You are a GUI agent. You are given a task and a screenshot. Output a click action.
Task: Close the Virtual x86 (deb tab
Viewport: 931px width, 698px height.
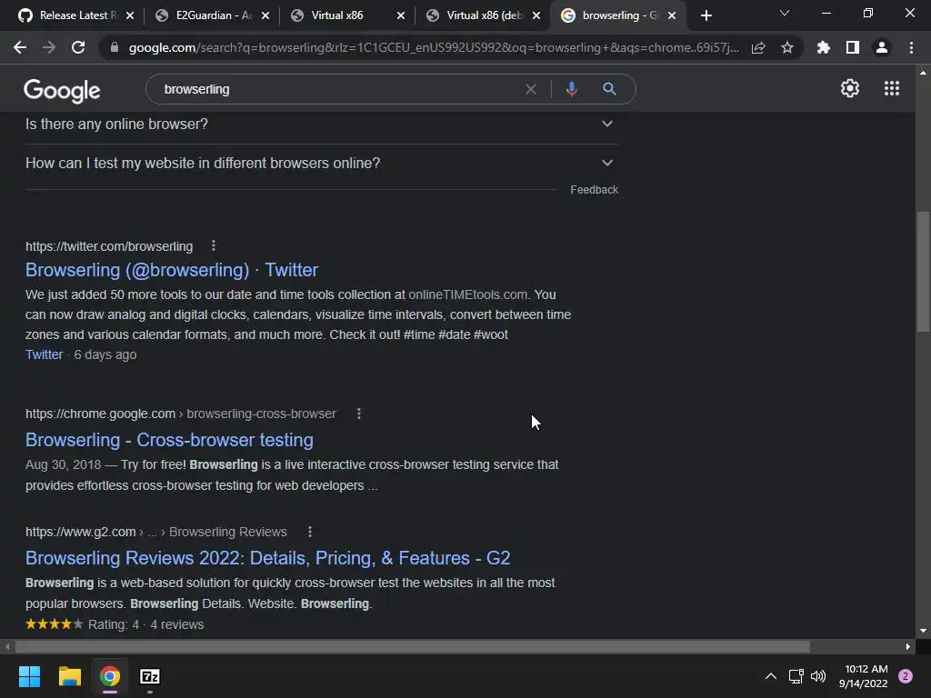536,15
